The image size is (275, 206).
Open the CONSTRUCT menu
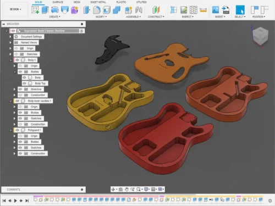[156, 16]
